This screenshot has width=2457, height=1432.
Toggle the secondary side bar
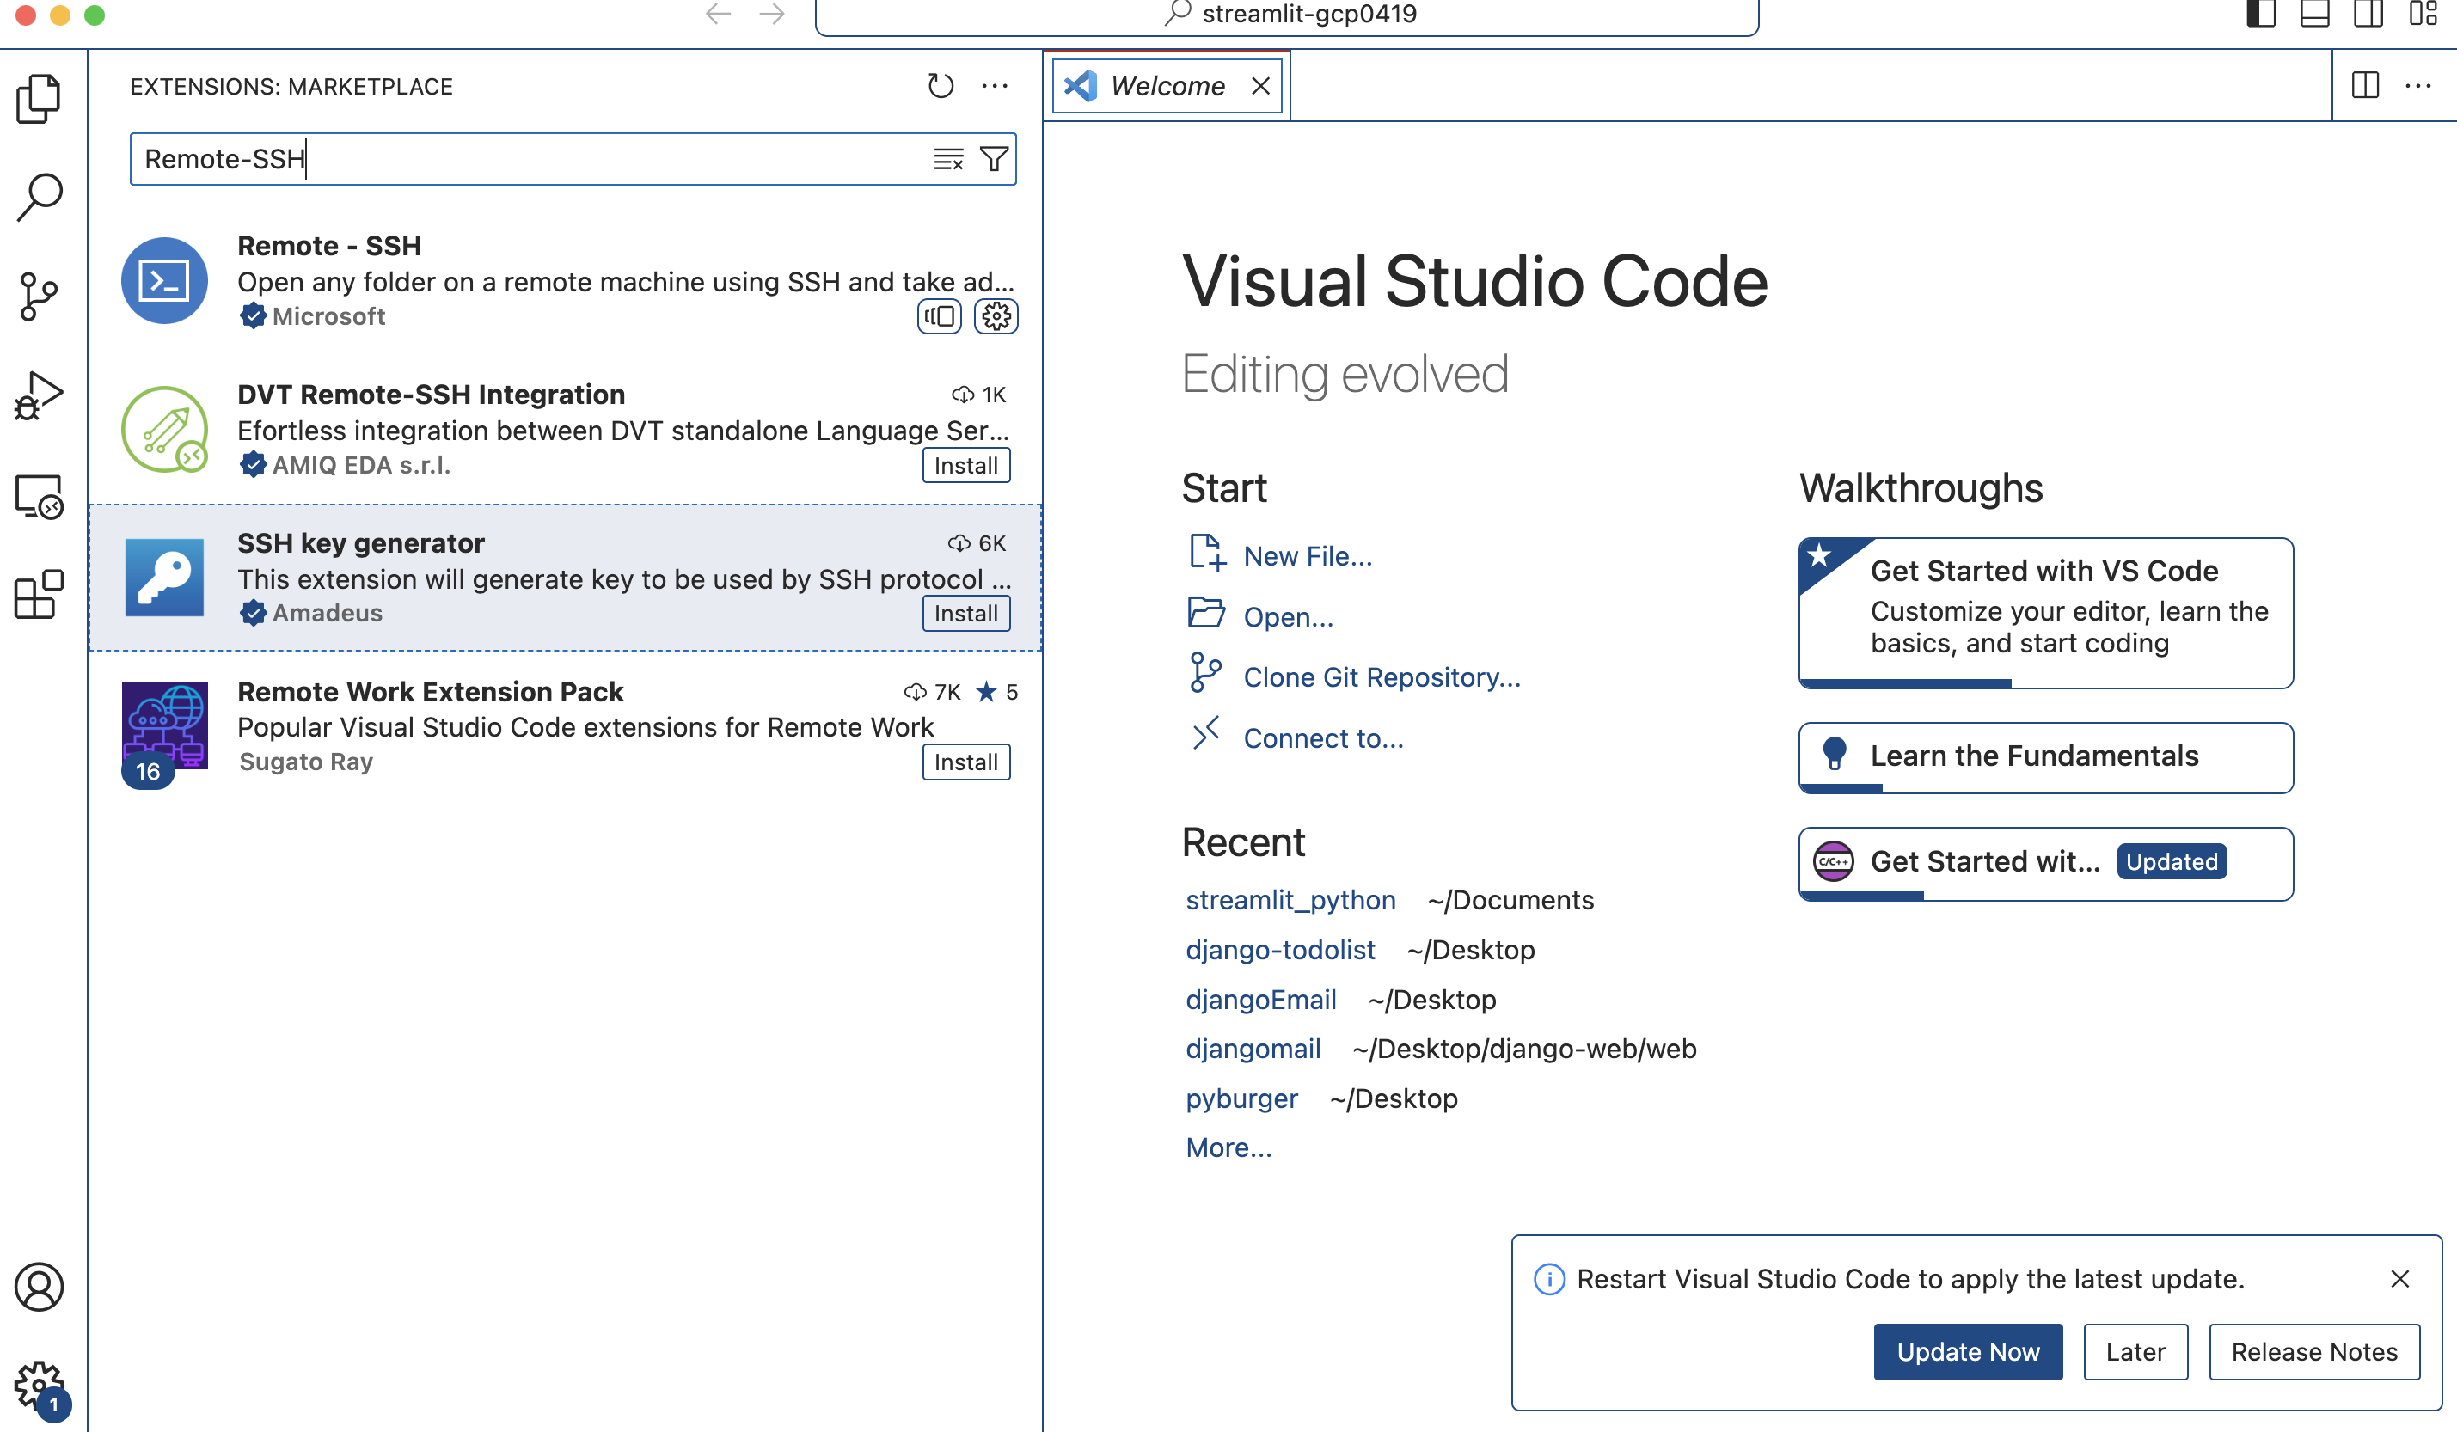[x=2368, y=14]
